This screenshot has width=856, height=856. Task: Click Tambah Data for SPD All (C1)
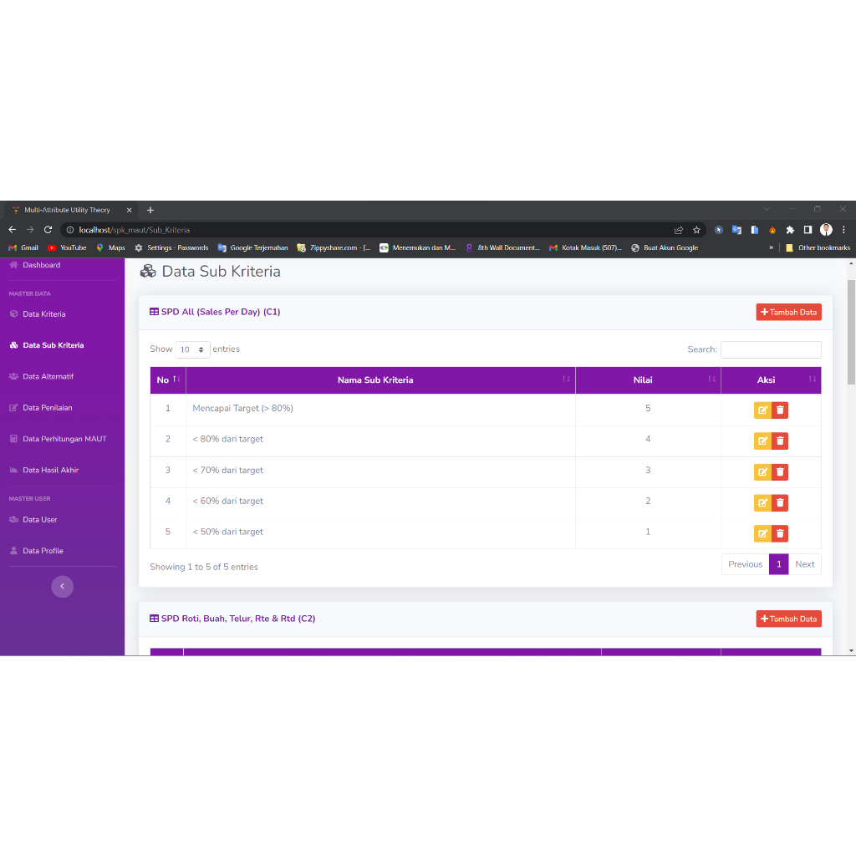788,313
